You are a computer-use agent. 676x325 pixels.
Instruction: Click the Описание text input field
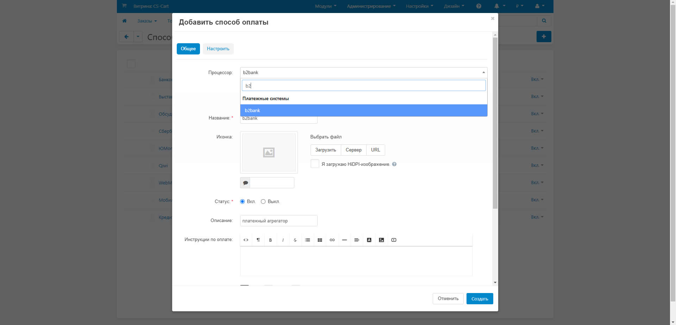pyautogui.click(x=278, y=221)
